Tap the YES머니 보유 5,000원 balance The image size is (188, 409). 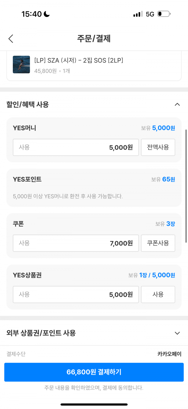tap(158, 128)
